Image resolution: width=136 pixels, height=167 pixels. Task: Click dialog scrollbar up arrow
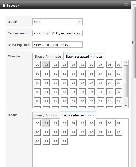134,4
